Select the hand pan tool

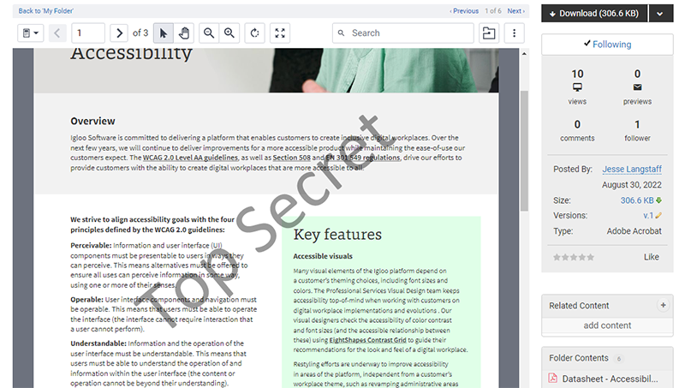(x=184, y=33)
